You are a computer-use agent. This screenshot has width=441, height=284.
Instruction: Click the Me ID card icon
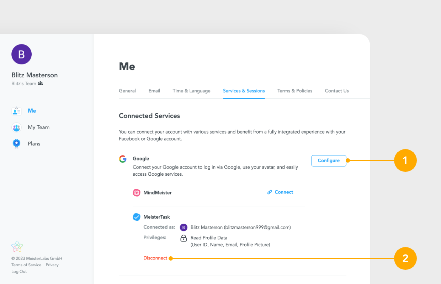16,111
